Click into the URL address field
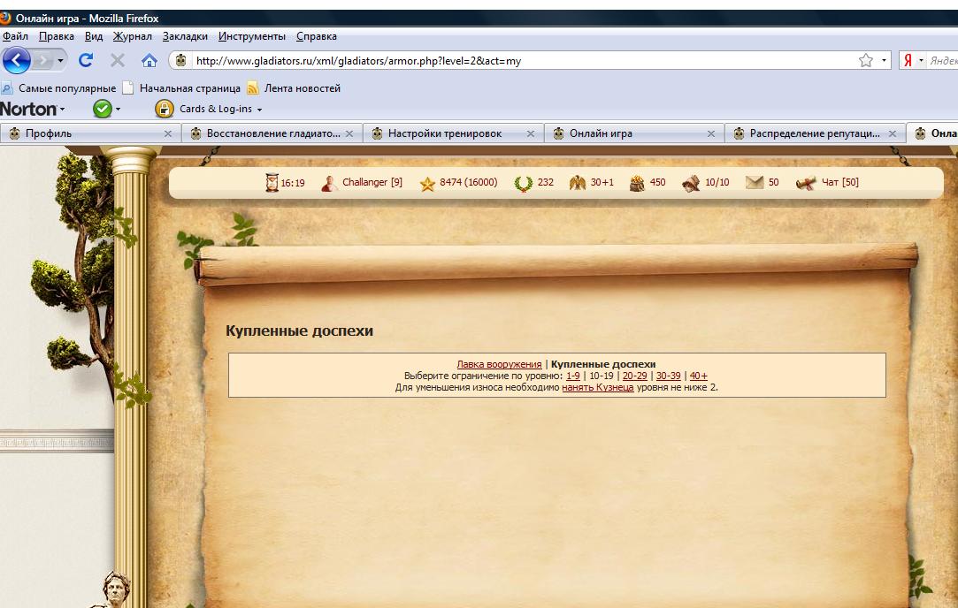 (x=513, y=61)
